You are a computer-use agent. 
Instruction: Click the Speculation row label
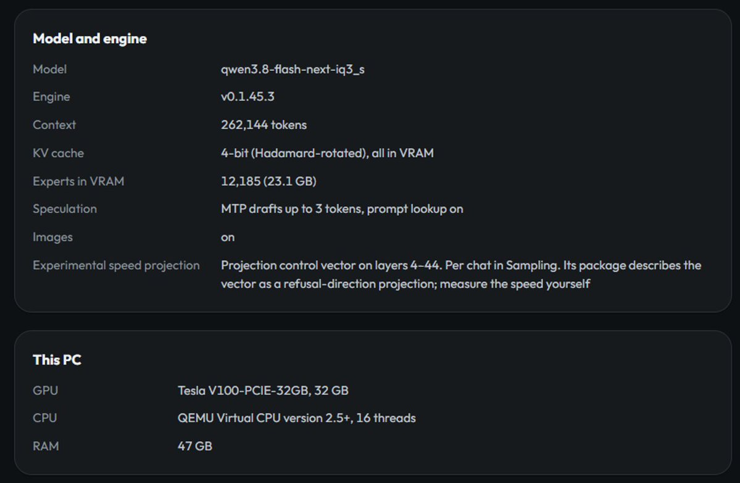65,209
